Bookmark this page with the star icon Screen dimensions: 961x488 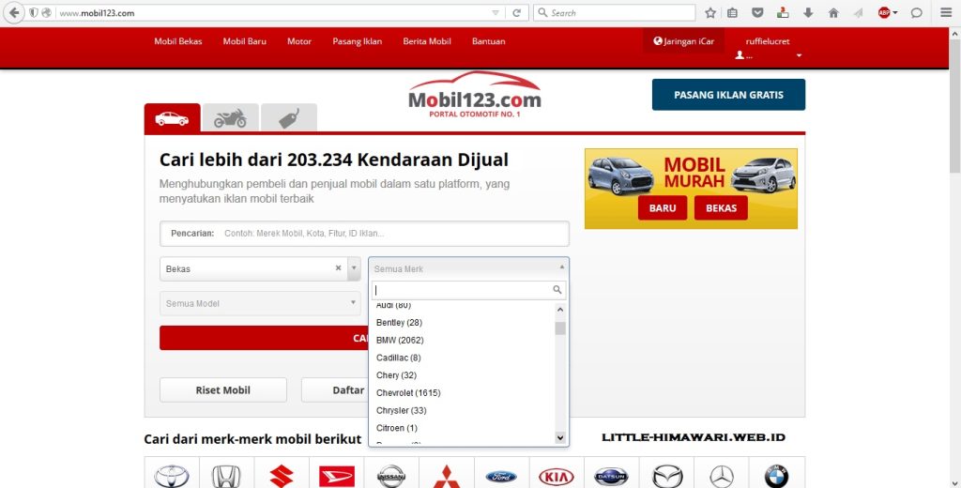tap(710, 13)
